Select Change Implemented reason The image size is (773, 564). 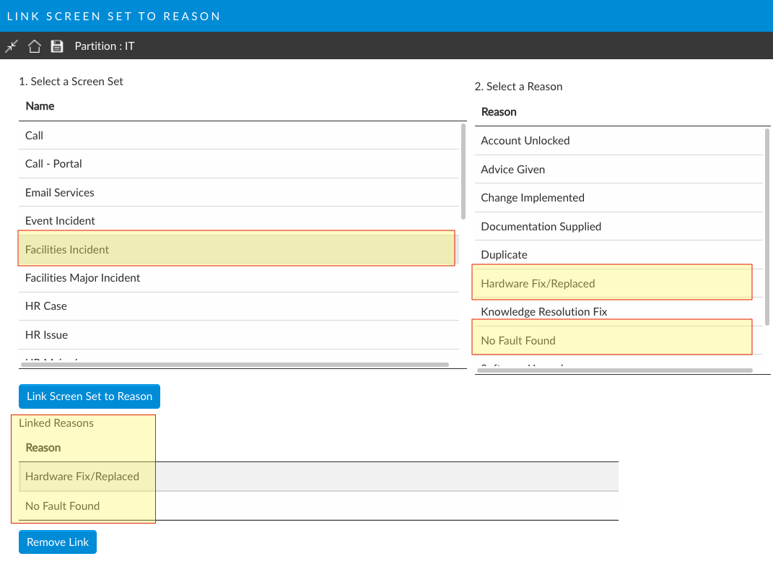[532, 198]
